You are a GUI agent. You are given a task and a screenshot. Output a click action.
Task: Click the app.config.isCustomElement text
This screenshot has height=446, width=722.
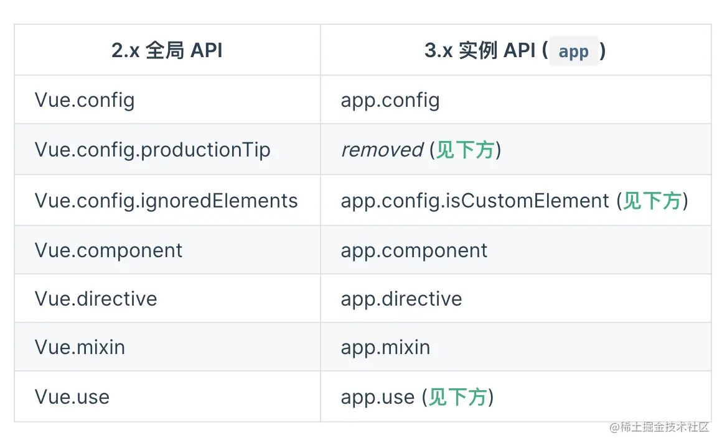click(475, 201)
